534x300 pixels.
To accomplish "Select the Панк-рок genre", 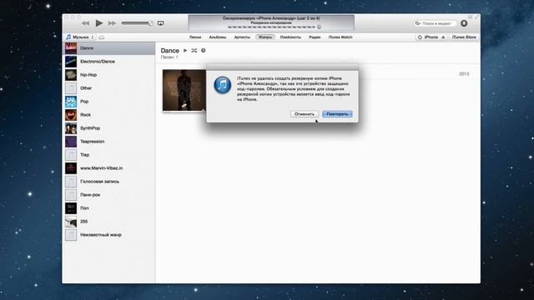I will coord(109,195).
